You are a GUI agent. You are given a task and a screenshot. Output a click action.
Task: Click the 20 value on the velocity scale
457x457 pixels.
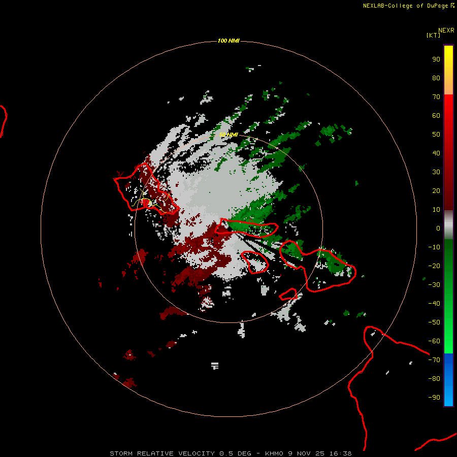pos(436,191)
